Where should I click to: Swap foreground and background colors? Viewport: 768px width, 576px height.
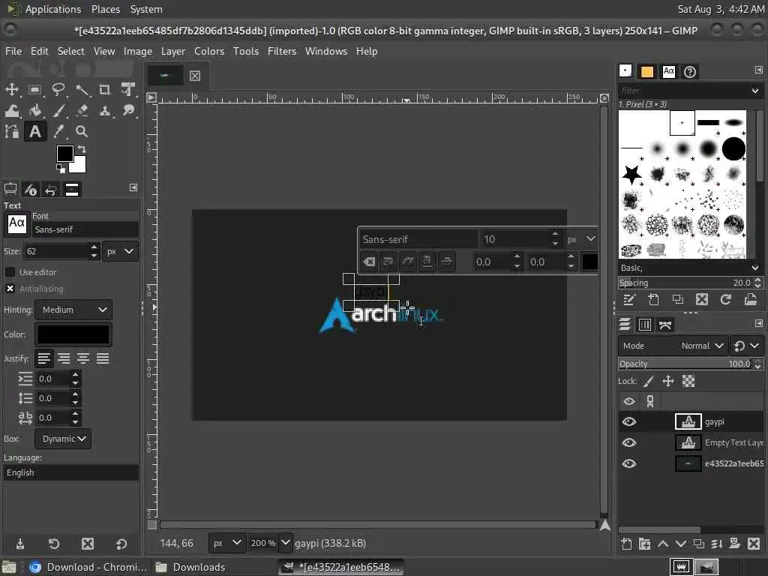82,149
